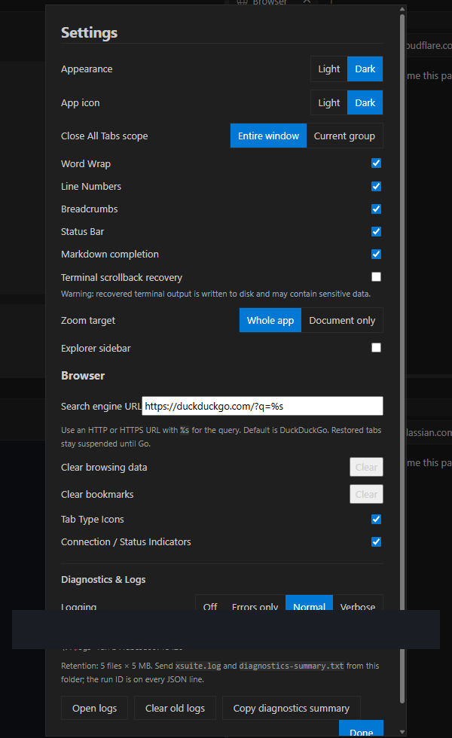
Task: Click the Markdown completion label
Action: coord(110,255)
